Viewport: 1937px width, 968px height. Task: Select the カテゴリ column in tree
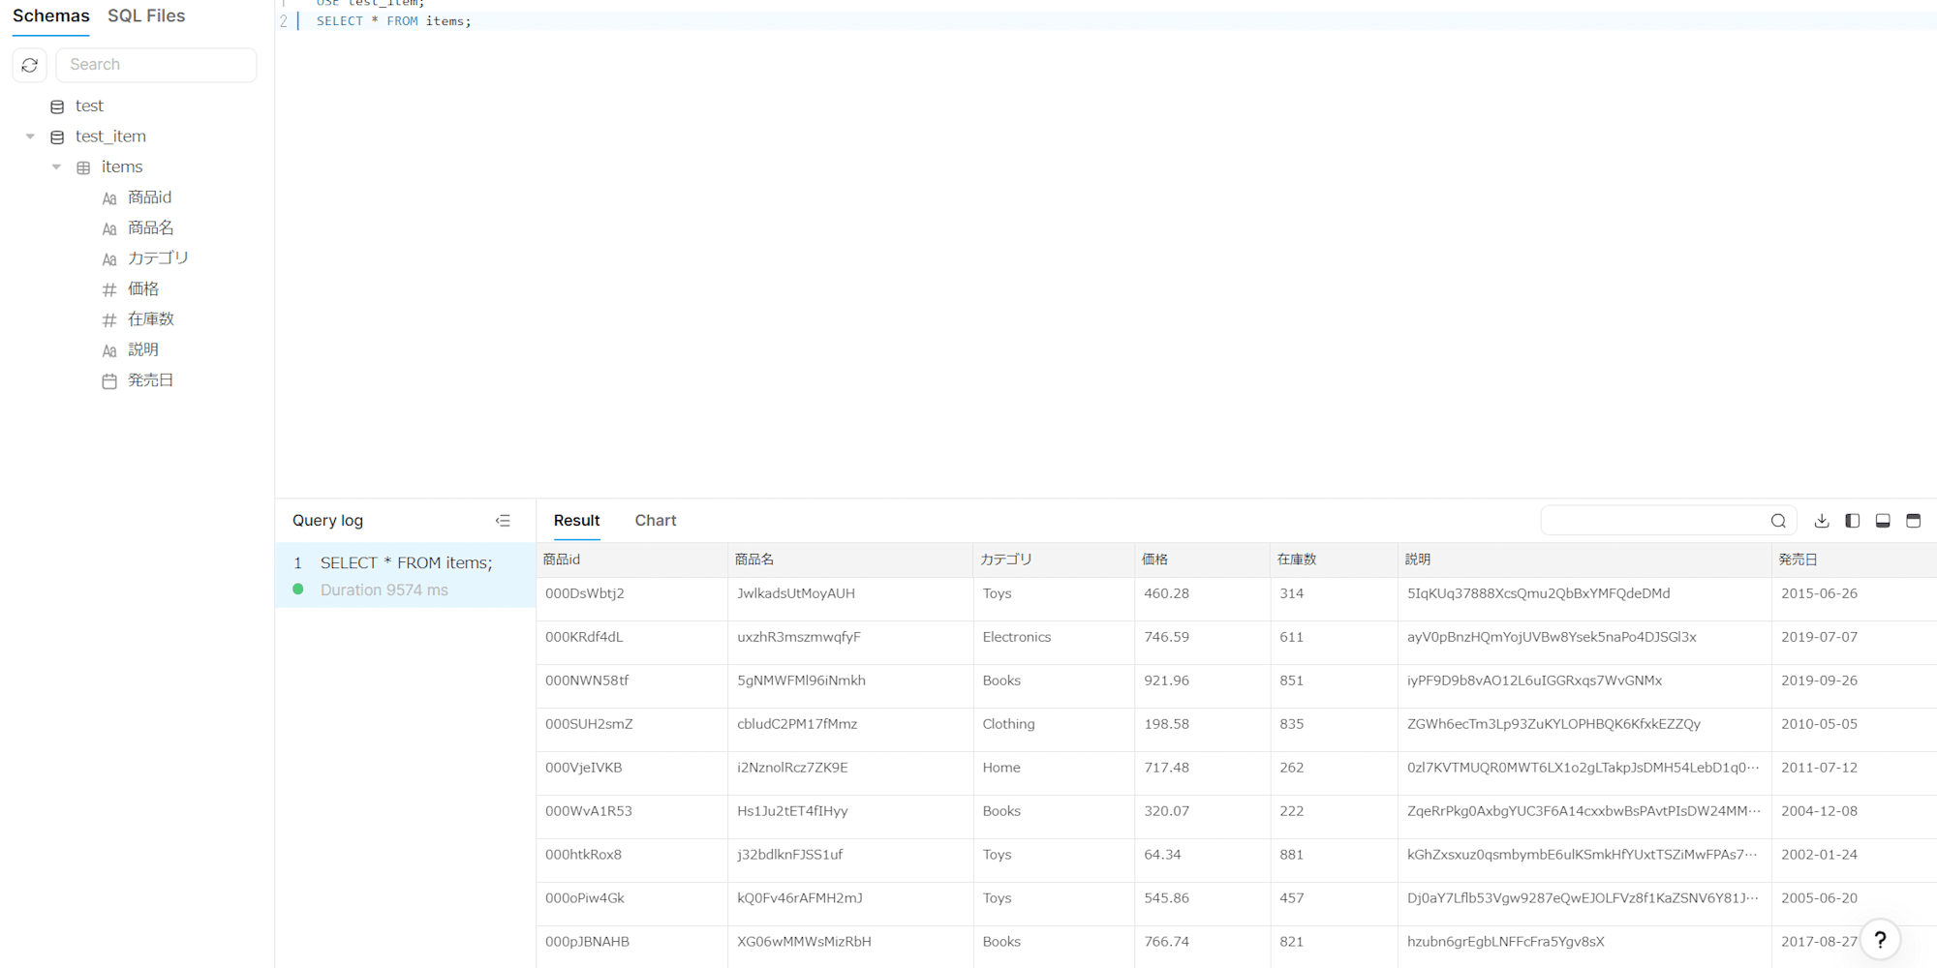click(x=158, y=258)
